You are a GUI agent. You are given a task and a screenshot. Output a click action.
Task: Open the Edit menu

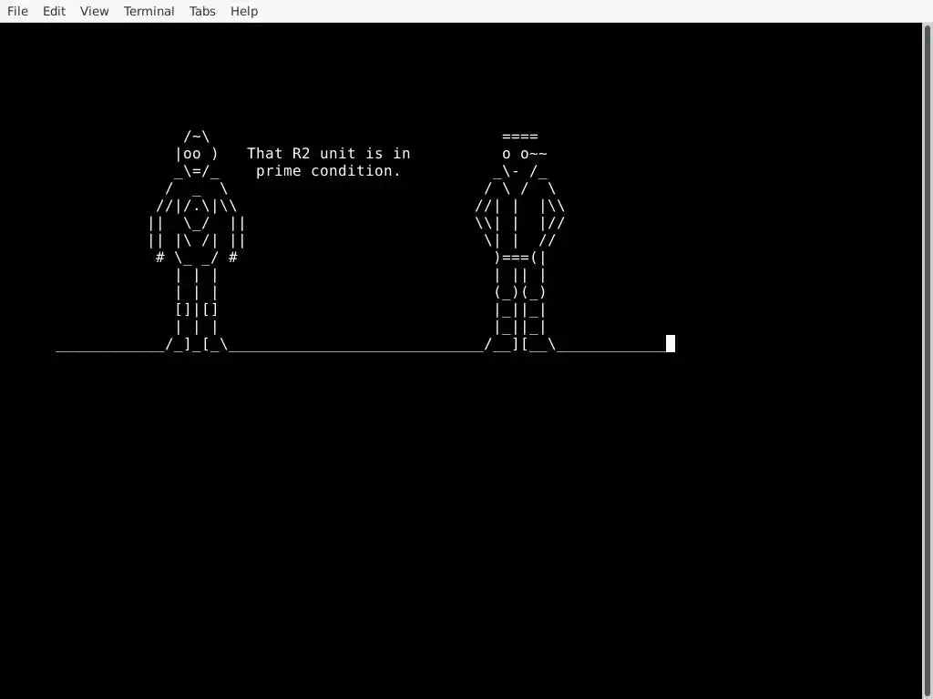click(54, 11)
